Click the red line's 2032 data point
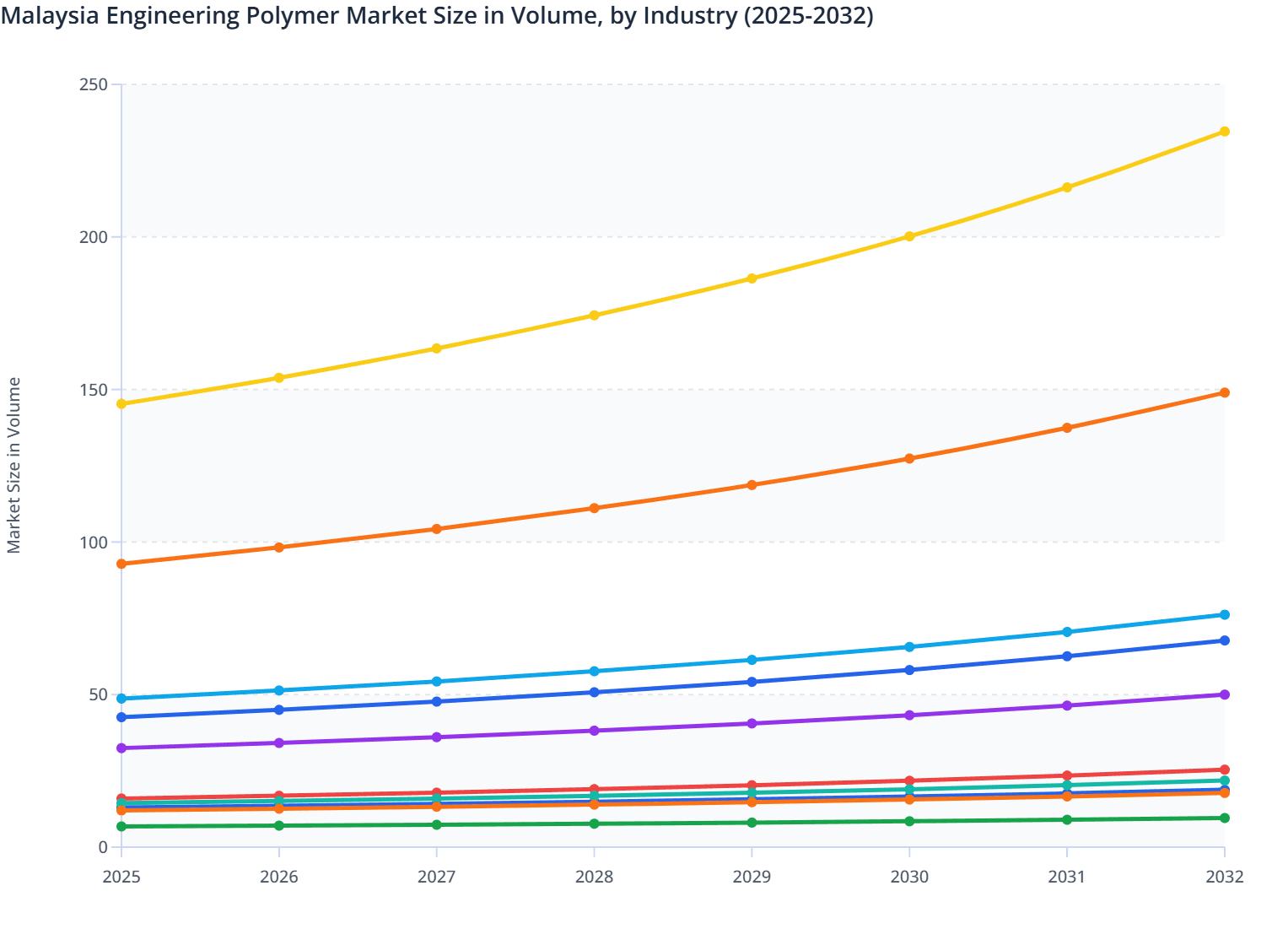Image resolution: width=1272 pixels, height=945 pixels. point(1223,769)
